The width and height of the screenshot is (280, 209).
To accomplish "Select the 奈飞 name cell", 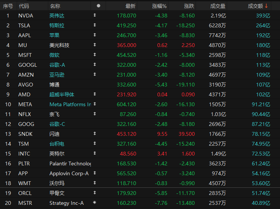I will tap(54, 114).
